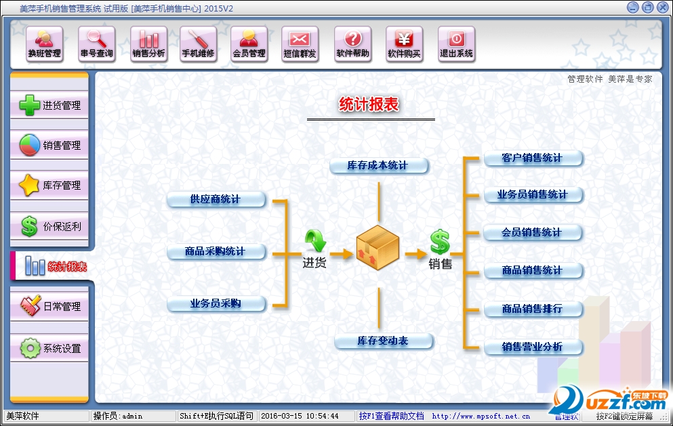Open 销售营业分析 sales business analysis

click(533, 347)
